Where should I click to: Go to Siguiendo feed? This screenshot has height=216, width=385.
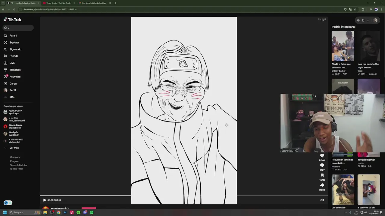tap(13, 49)
